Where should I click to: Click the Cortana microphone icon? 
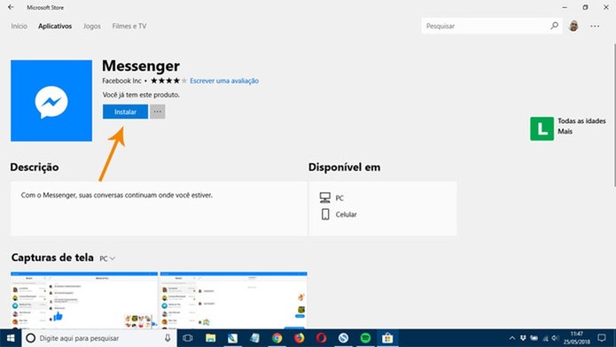point(168,338)
